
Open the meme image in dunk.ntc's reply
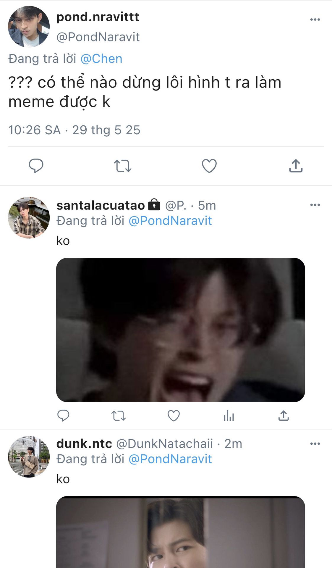coord(180,532)
